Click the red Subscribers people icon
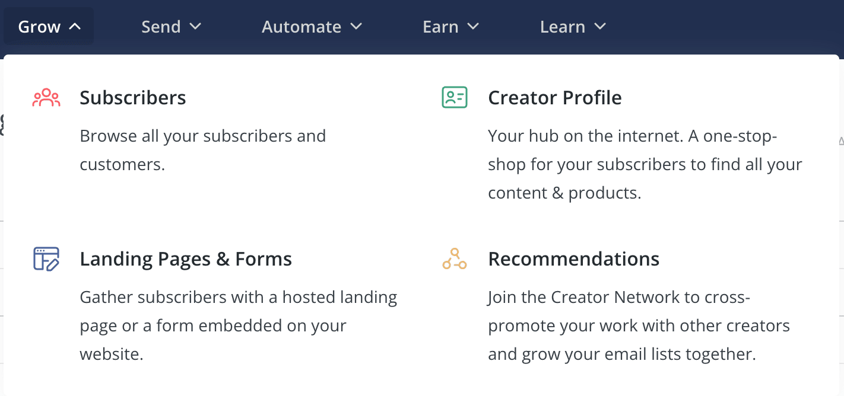Screen dimensions: 844x396 [46, 98]
